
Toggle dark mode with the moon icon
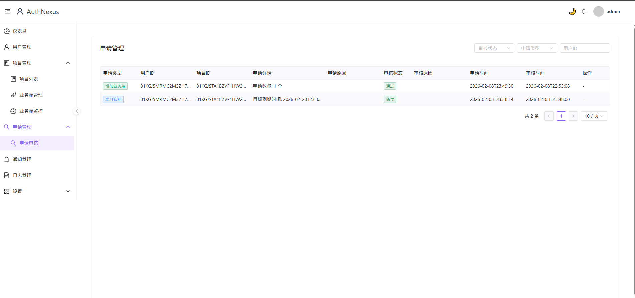(572, 12)
